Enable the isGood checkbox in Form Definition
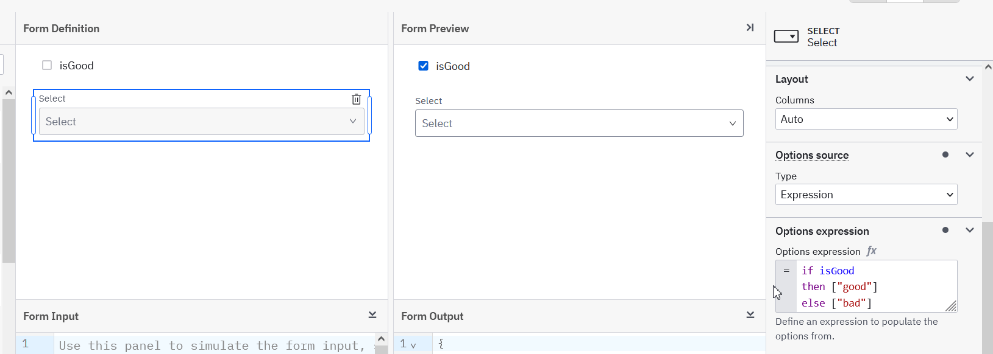This screenshot has height=354, width=993. click(x=47, y=65)
